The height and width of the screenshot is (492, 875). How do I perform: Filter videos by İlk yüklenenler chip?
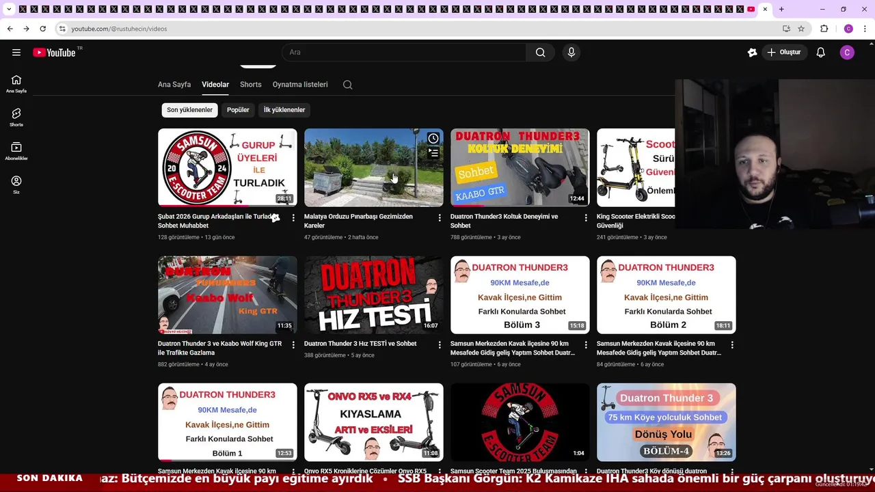point(284,110)
